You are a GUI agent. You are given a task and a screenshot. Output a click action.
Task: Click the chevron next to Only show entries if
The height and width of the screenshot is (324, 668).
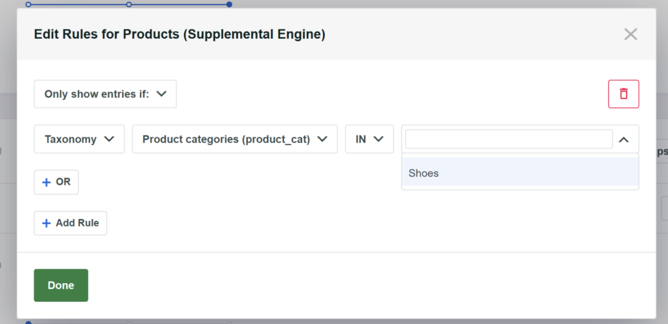[x=162, y=94]
